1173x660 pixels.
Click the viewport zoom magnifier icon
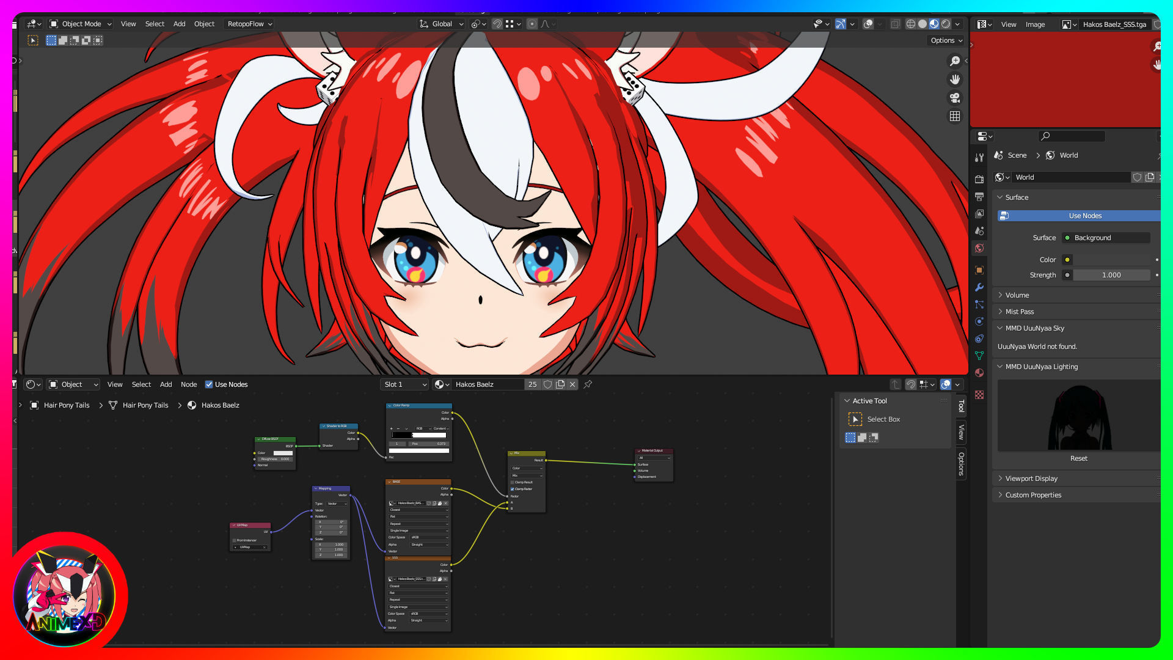tap(954, 61)
